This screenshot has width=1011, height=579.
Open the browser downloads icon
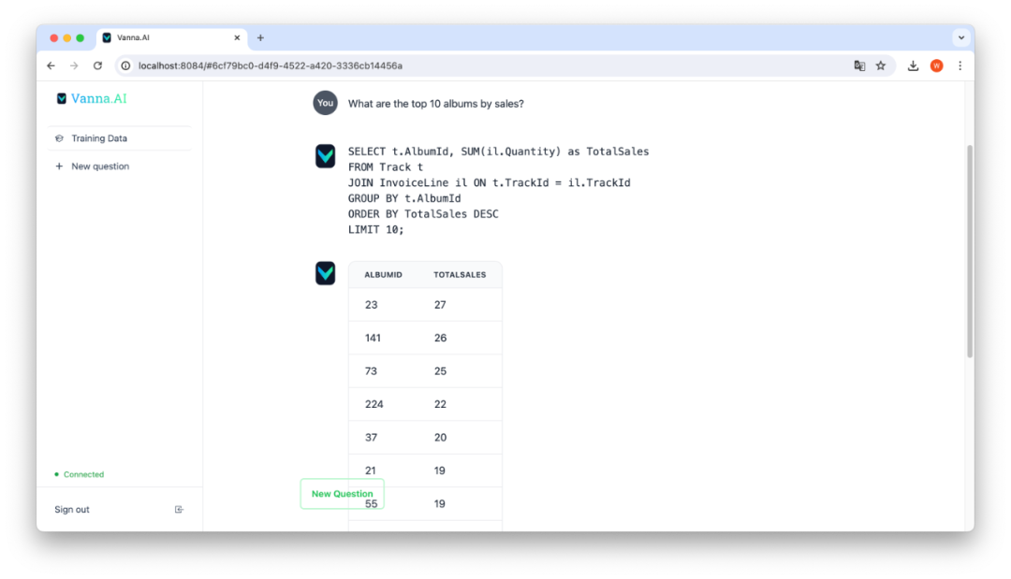point(913,65)
